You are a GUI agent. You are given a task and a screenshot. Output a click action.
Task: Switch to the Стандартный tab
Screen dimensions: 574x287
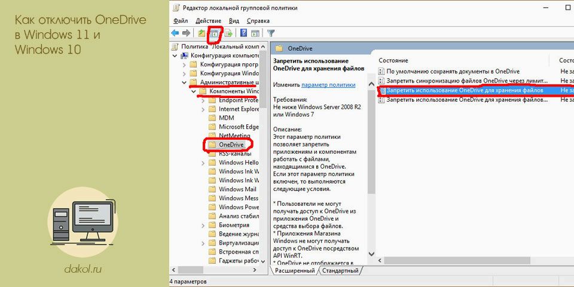pos(340,271)
